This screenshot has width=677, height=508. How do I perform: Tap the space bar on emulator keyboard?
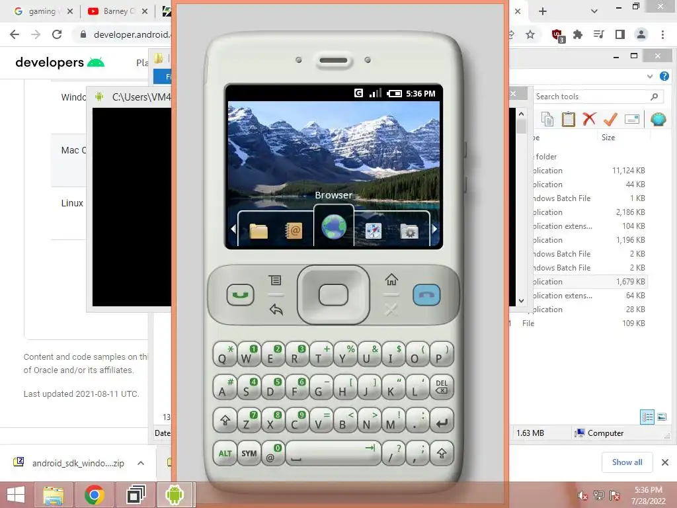333,453
